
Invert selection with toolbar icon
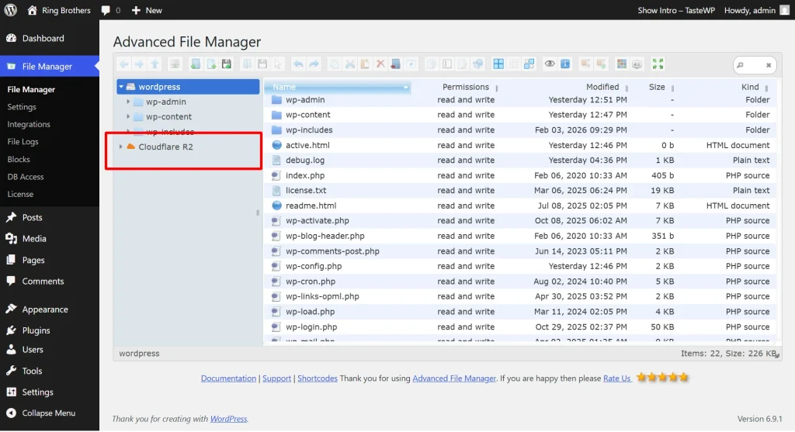[x=529, y=64]
